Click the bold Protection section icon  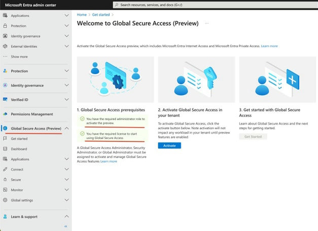tap(5, 71)
